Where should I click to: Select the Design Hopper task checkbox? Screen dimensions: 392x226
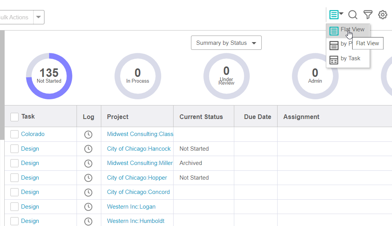[x=14, y=178]
